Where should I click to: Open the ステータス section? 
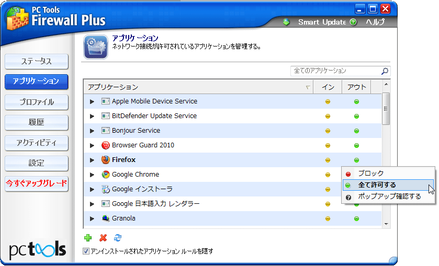click(37, 61)
